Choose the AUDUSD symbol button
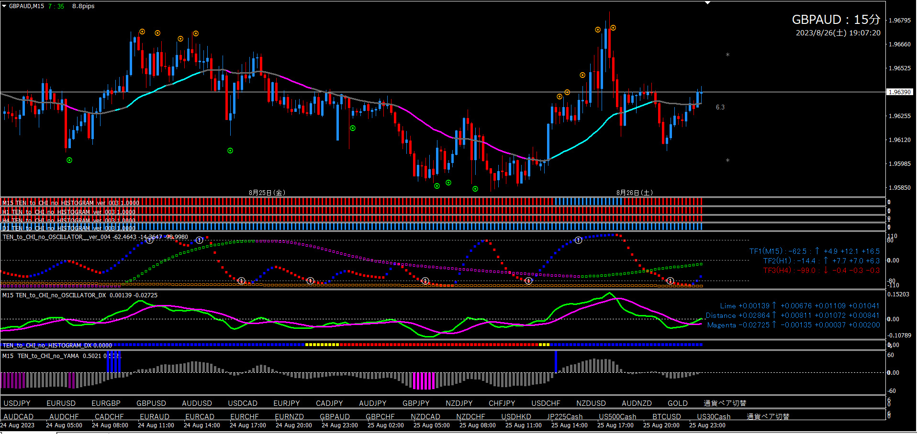The image size is (917, 434). click(x=197, y=403)
